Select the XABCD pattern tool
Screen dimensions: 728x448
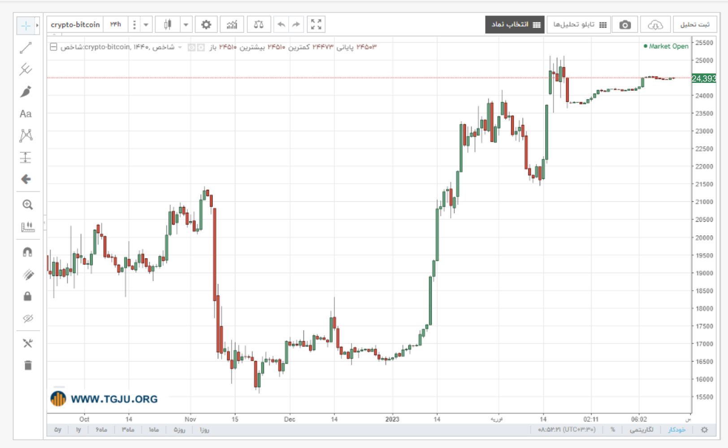pyautogui.click(x=26, y=136)
